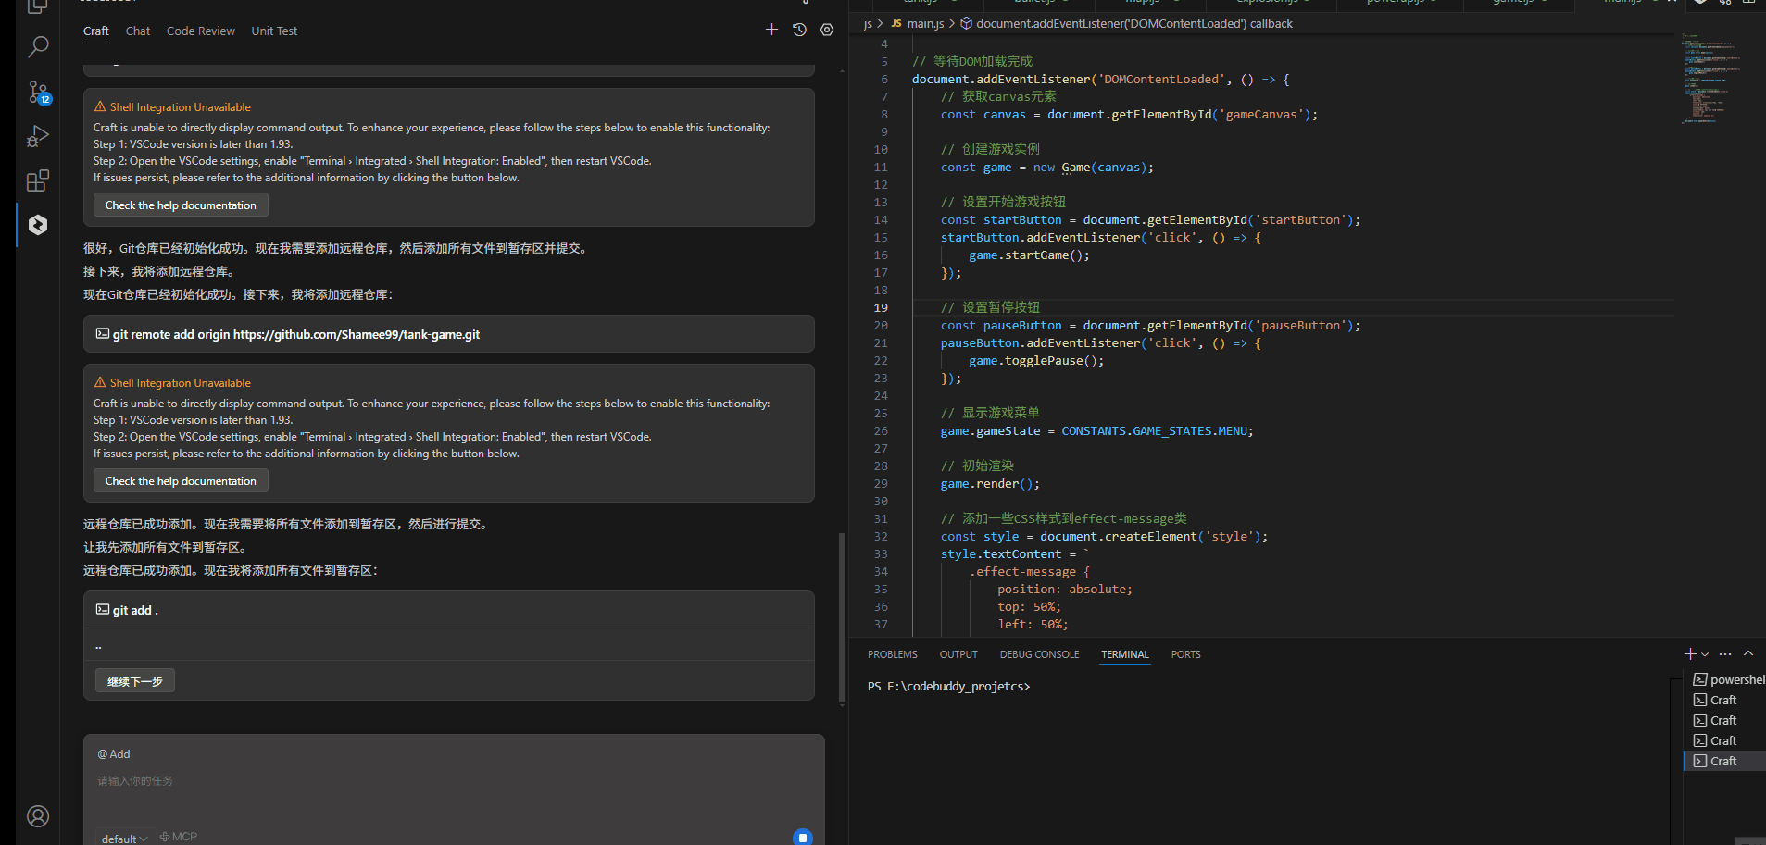Stop the running task
This screenshot has width=1766, height=845.
802,837
